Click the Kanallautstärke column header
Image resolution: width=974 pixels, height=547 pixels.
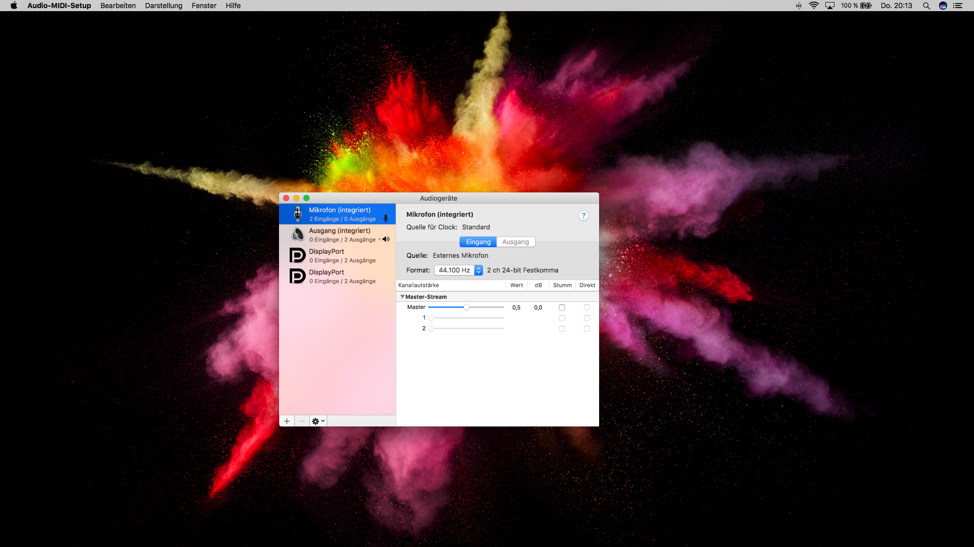tap(419, 285)
